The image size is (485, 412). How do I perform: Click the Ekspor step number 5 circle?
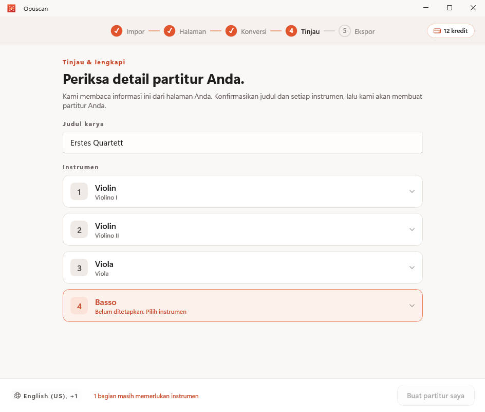[x=345, y=31]
